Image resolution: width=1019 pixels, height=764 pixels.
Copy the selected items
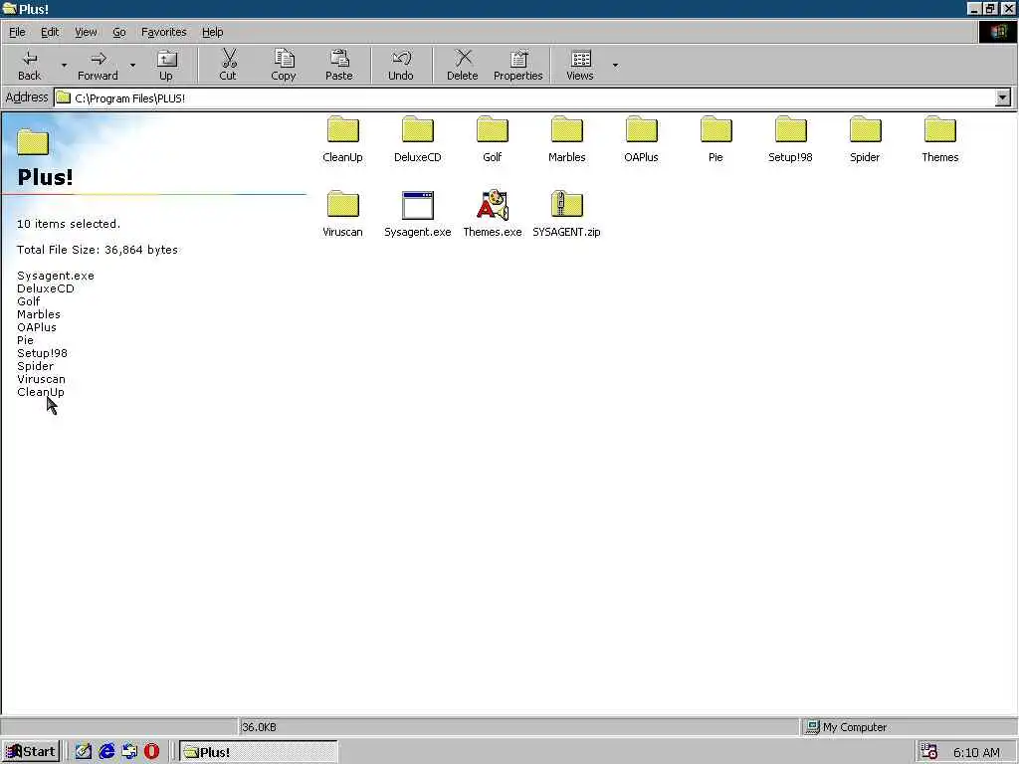pos(284,65)
